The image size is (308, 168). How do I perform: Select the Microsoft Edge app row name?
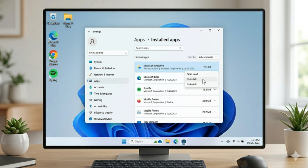pos(151,77)
